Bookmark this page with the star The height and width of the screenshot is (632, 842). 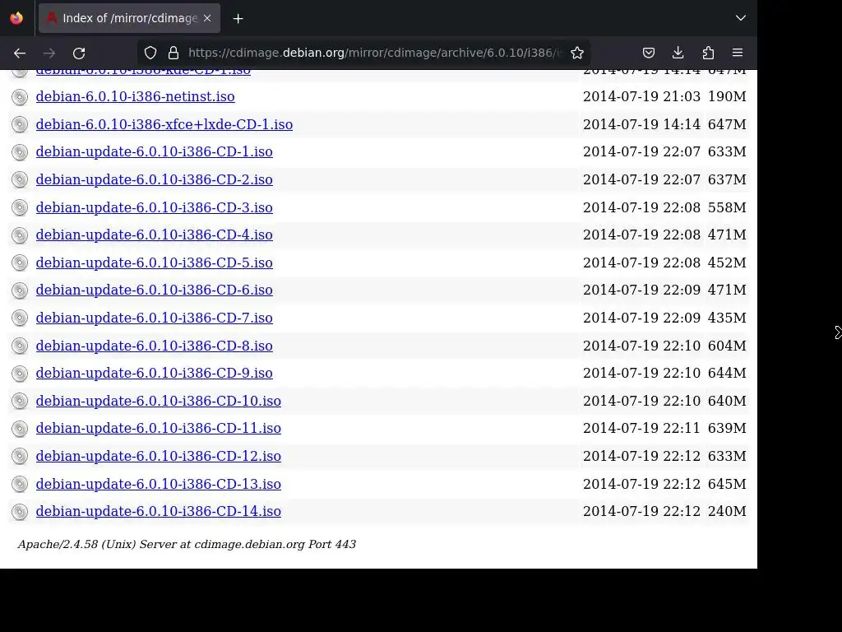point(577,53)
